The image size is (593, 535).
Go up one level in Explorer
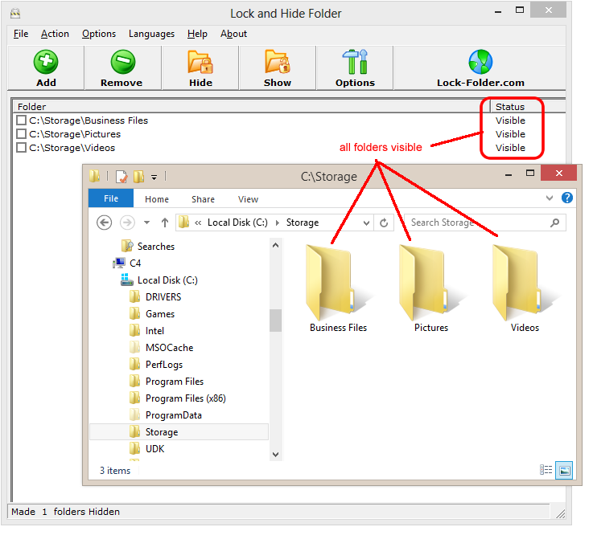(164, 223)
